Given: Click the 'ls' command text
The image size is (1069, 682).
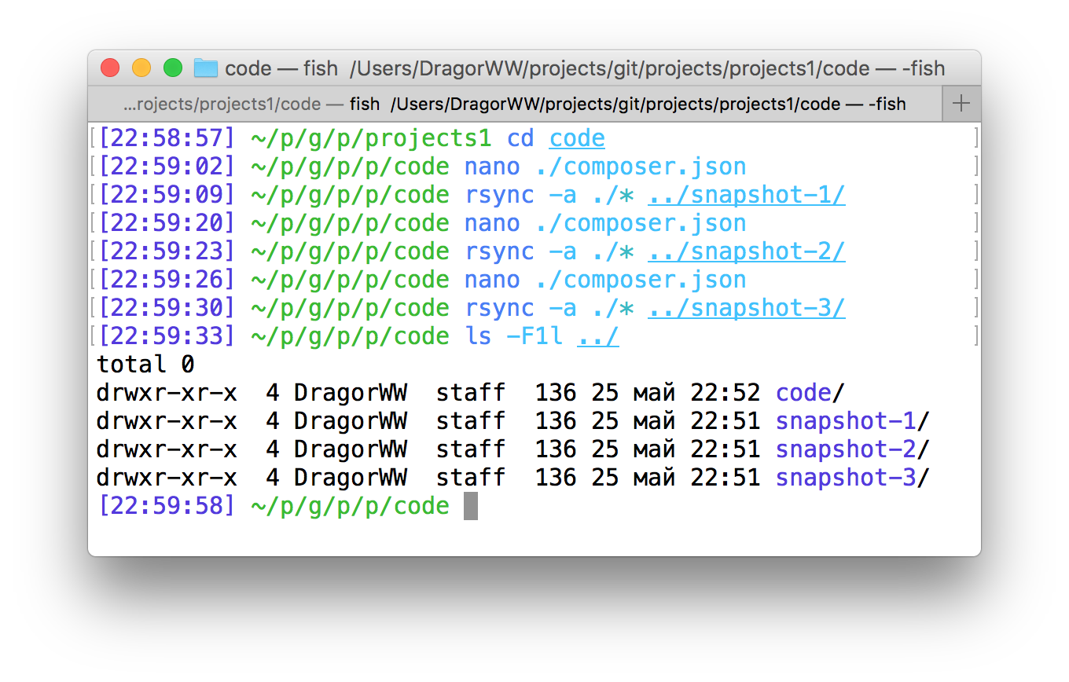Looking at the screenshot, I should (478, 336).
